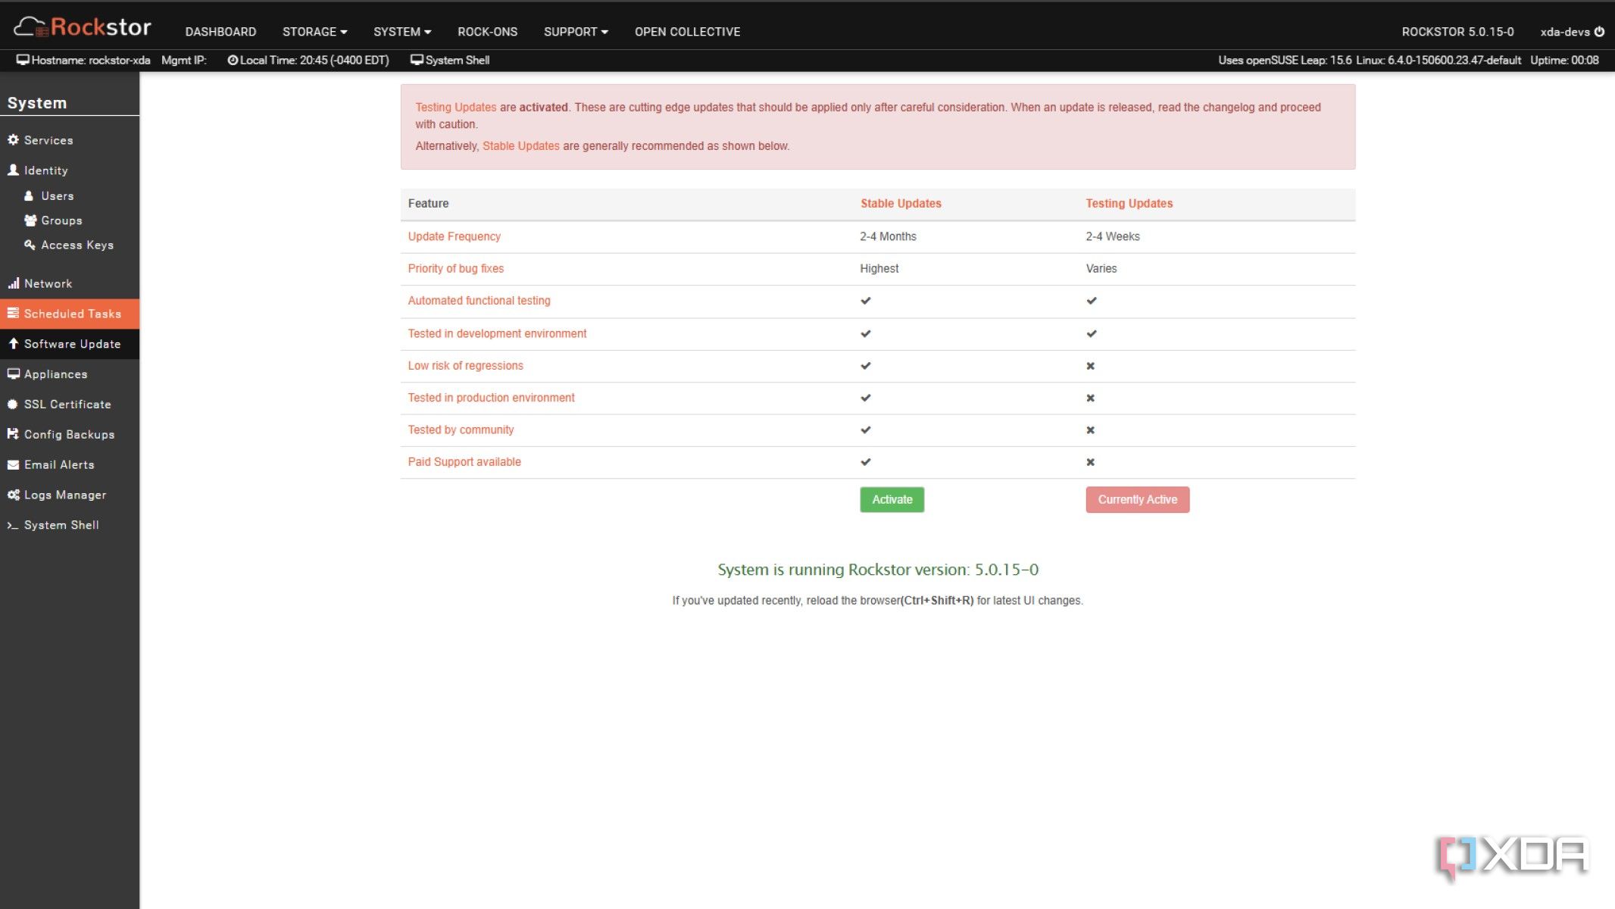The height and width of the screenshot is (909, 1615).
Task: Click Tested in development environment text
Action: click(497, 334)
